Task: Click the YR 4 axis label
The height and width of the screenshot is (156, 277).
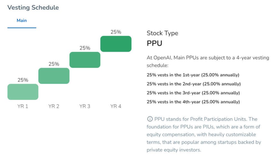Action: (x=116, y=106)
